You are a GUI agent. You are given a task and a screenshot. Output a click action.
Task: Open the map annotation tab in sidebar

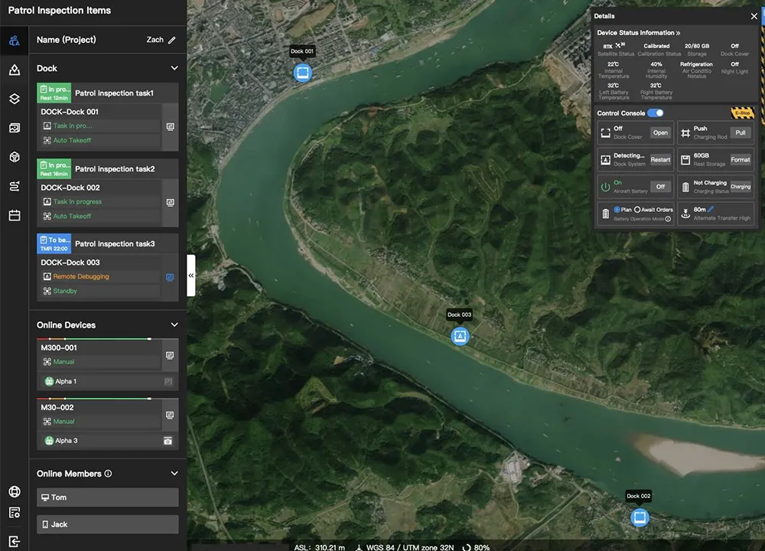pos(14,70)
